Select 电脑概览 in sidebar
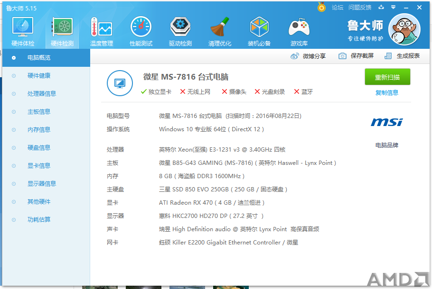The image size is (432, 289). pyautogui.click(x=47, y=58)
